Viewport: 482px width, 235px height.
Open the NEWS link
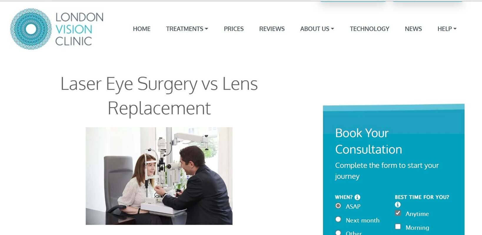[413, 29]
